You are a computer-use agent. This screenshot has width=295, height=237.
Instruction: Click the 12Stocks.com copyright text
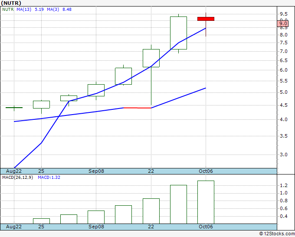[277, 234]
